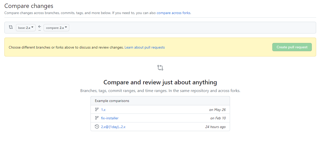Click the branch icon beside 1.x

click(97, 109)
